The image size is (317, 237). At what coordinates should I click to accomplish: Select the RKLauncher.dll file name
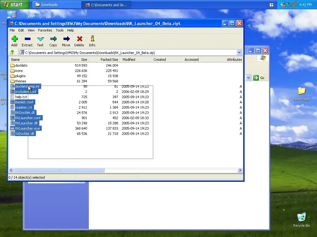26,123
